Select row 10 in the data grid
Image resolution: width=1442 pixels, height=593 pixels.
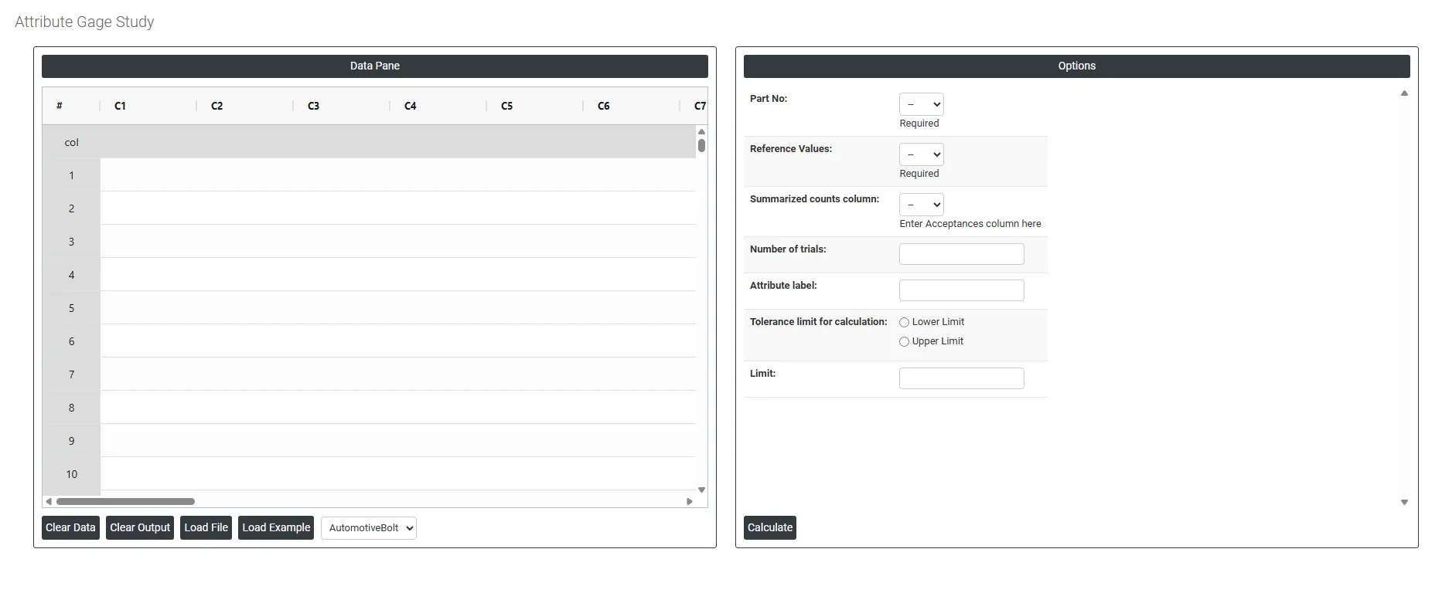click(71, 474)
